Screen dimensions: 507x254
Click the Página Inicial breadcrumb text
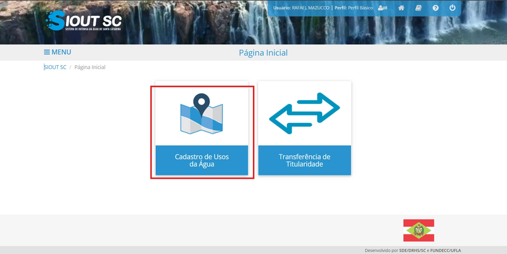(x=90, y=67)
